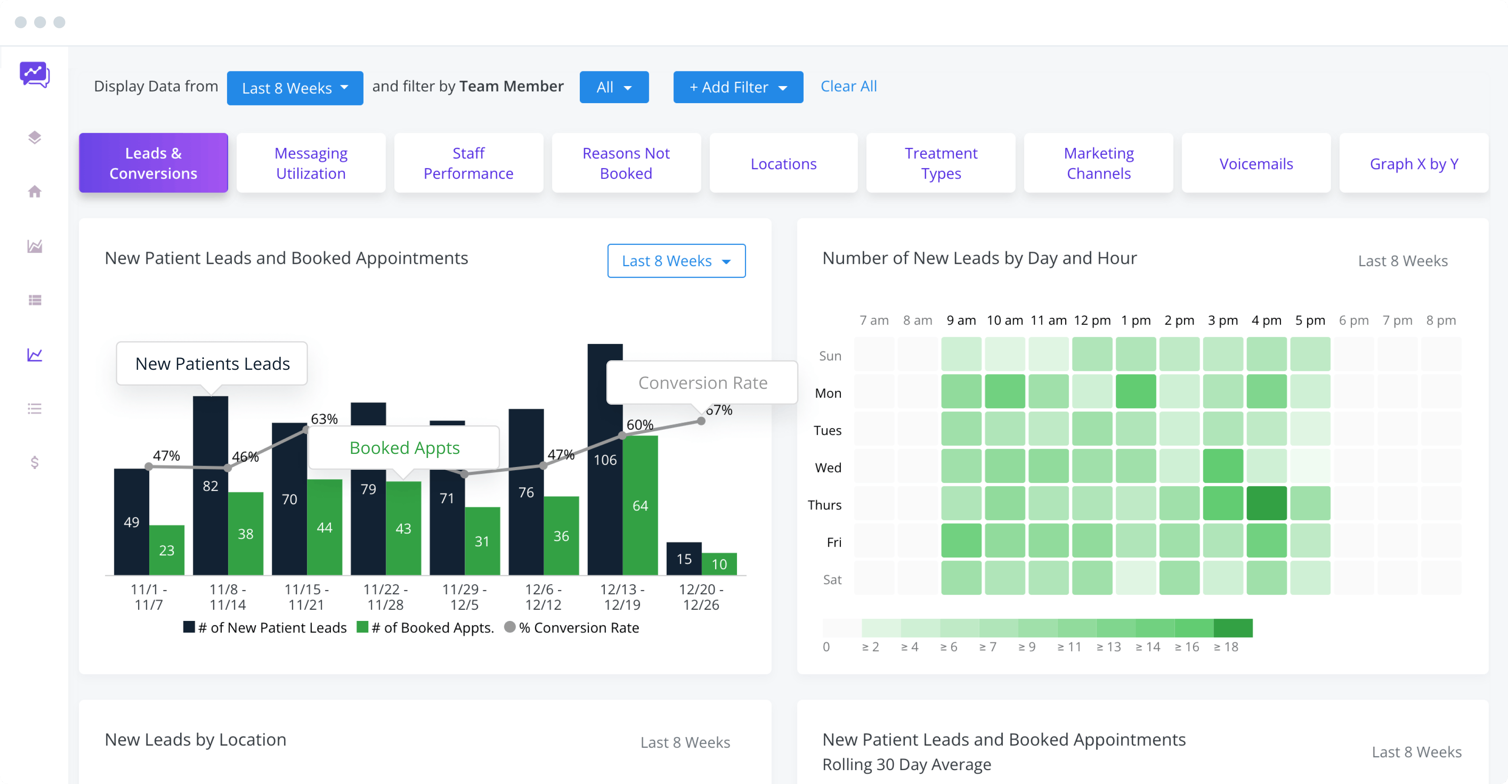Click the + Add Filter button
Screen dimensions: 1508x784
pos(738,87)
